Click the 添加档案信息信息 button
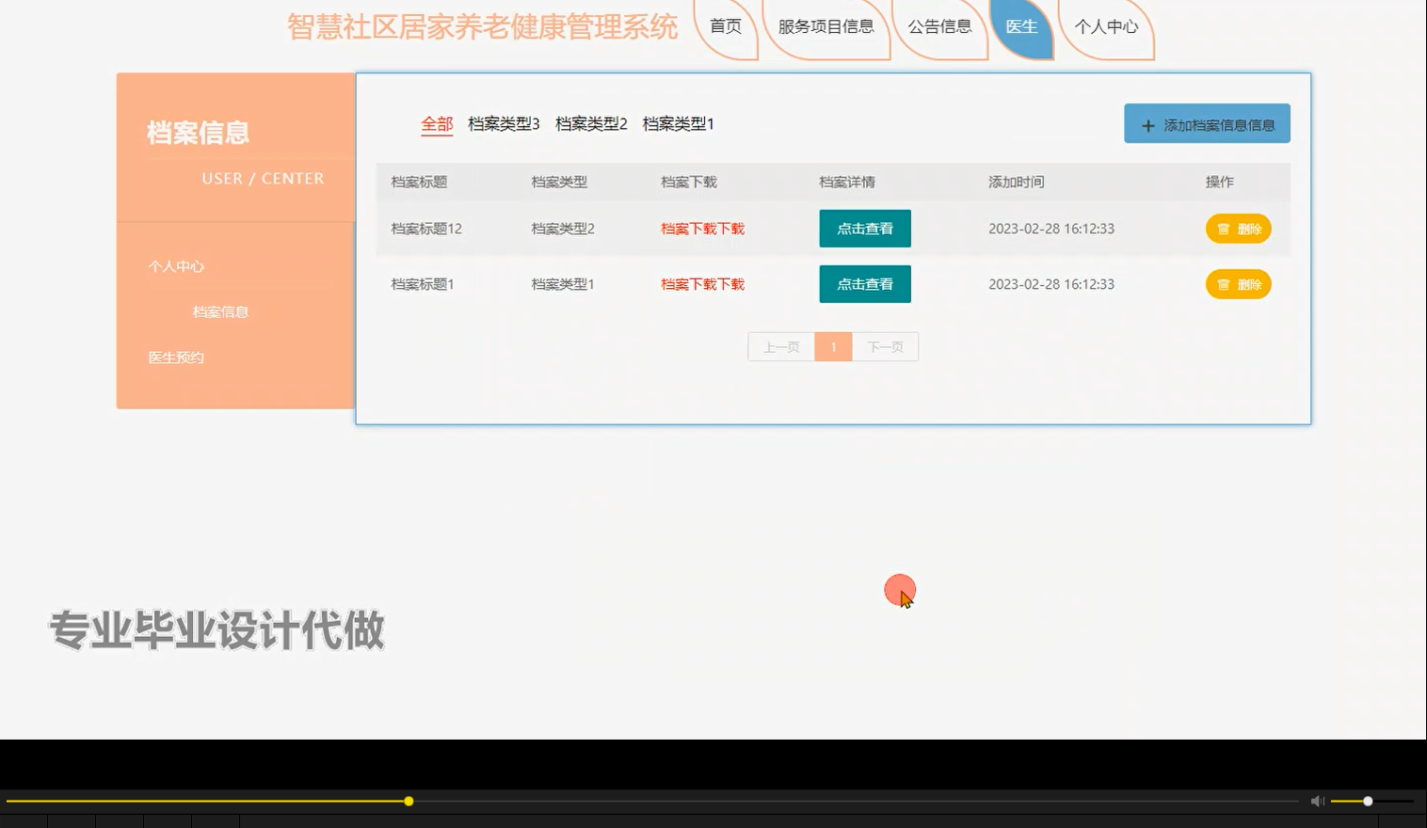This screenshot has width=1427, height=828. (1207, 123)
